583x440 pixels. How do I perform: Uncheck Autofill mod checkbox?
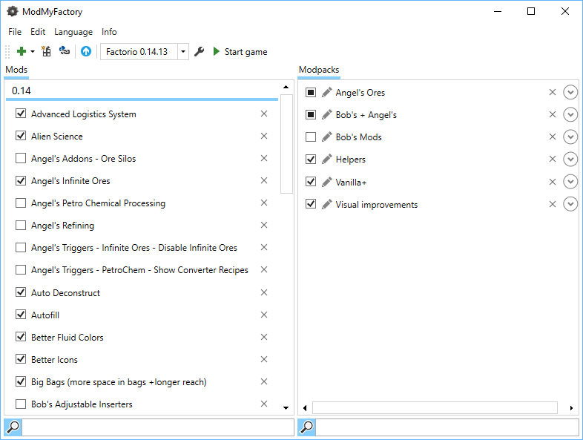click(21, 315)
